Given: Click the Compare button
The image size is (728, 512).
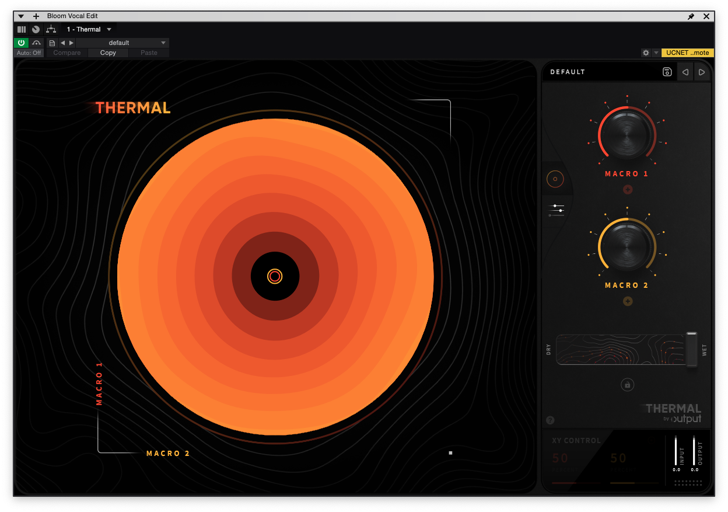Looking at the screenshot, I should [67, 53].
